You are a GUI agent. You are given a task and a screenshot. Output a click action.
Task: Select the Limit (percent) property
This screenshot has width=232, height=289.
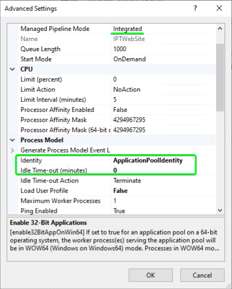pos(41,79)
